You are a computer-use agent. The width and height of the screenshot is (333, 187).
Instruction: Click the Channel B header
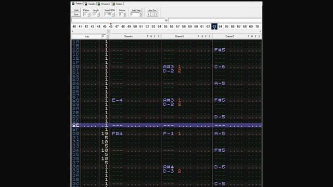[x=179, y=36]
